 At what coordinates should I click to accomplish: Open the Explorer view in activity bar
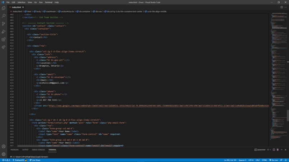4,8
